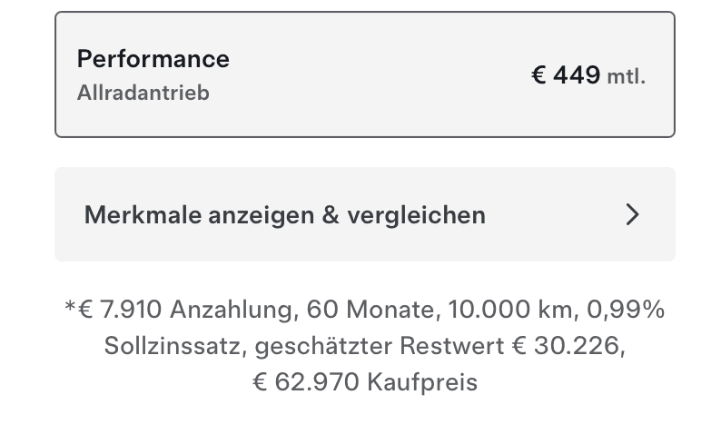Click the € 62.970 Kaufpreis text

click(364, 381)
